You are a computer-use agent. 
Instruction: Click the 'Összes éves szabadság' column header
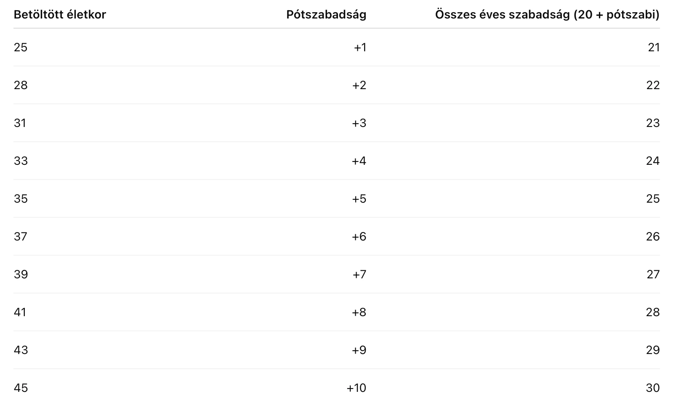click(x=547, y=15)
